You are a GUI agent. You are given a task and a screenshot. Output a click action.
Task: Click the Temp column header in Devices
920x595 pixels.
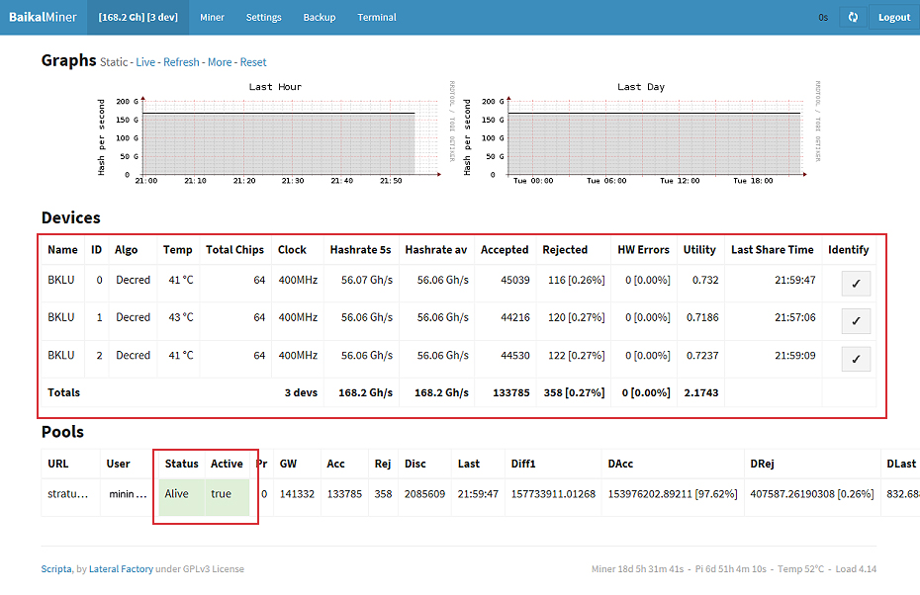pos(178,250)
